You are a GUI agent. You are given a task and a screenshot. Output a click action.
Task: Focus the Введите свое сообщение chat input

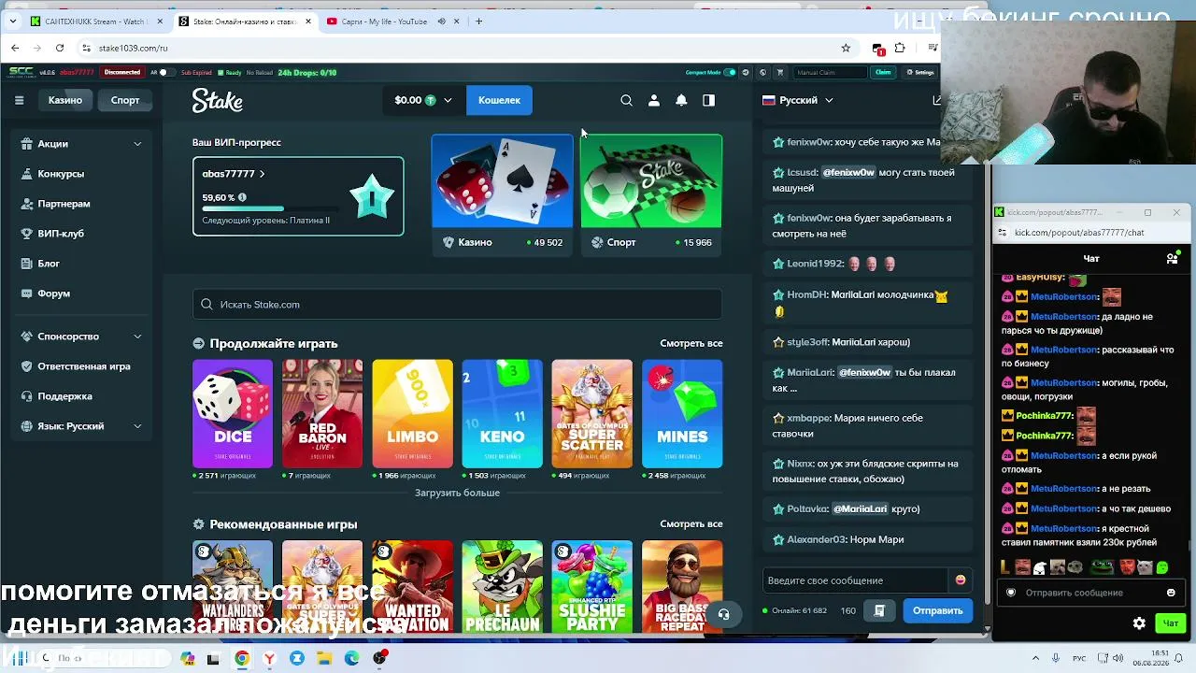856,580
